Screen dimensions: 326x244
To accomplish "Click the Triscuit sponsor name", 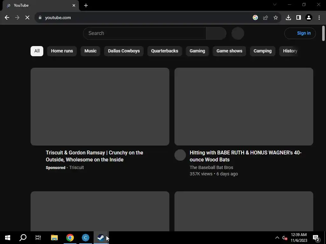I will (76, 167).
